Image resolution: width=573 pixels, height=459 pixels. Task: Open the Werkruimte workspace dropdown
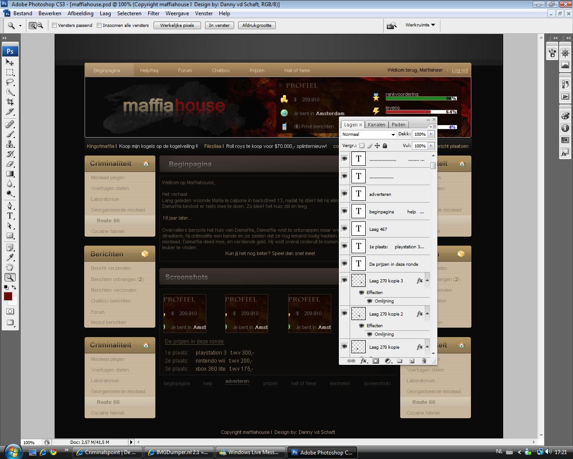[x=420, y=25]
